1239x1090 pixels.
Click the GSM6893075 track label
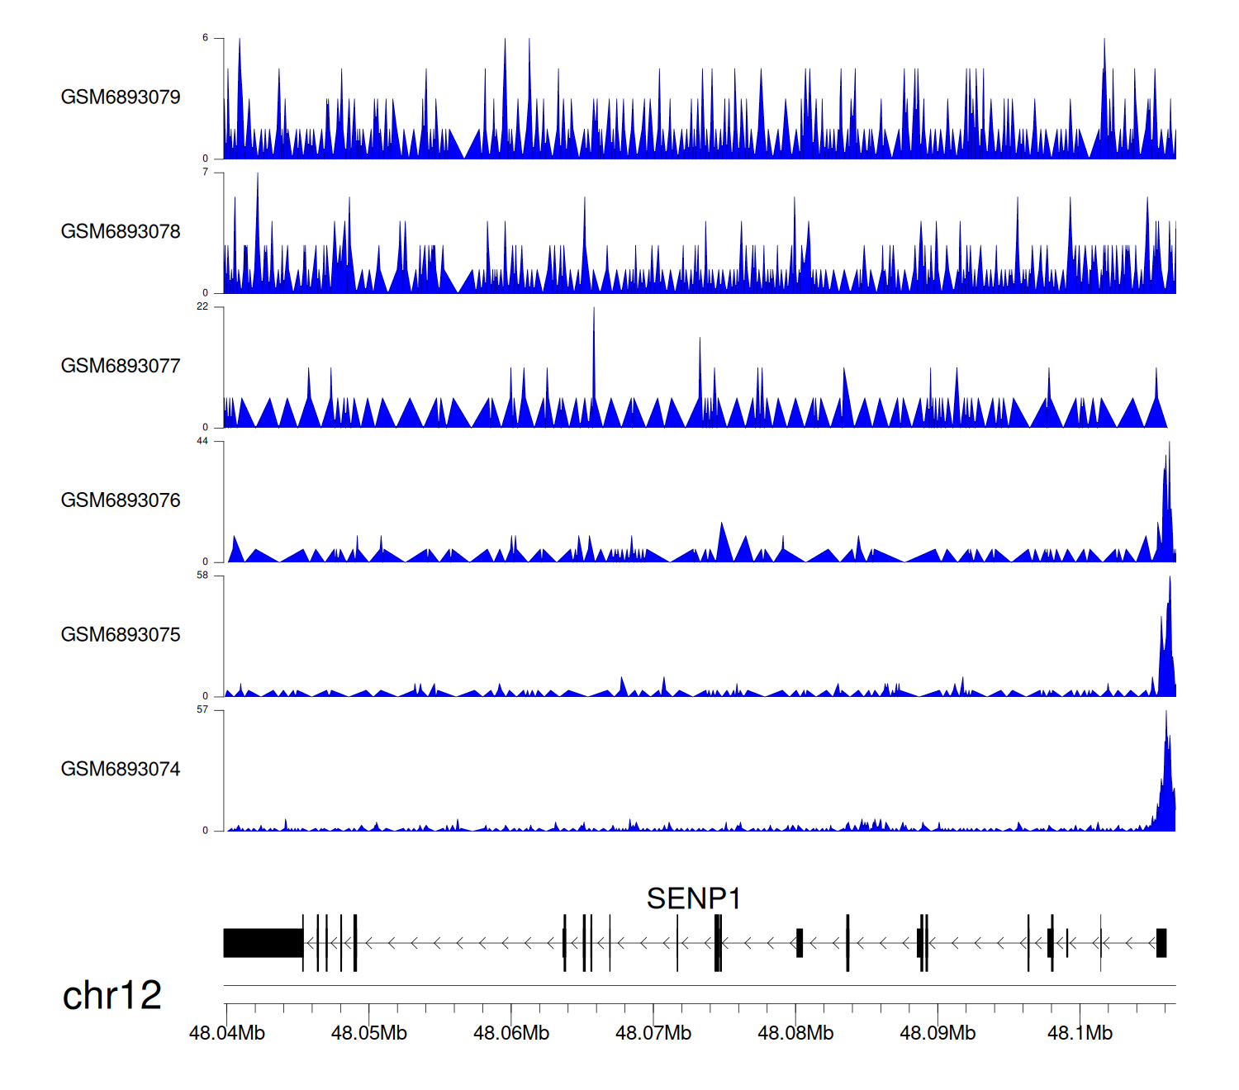(x=121, y=635)
